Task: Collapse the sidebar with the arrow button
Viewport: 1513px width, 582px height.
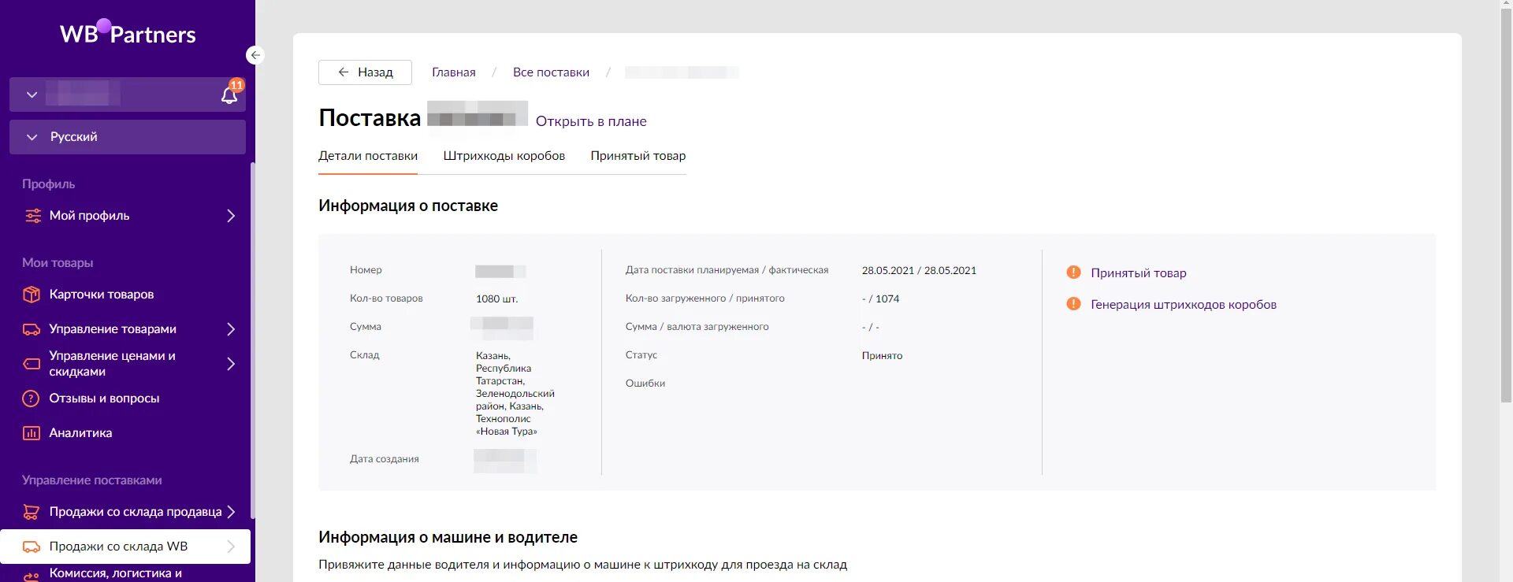Action: (255, 55)
